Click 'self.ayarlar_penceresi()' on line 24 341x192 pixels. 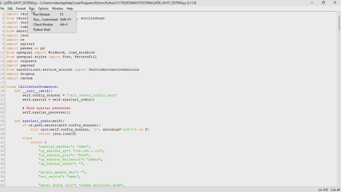coord(46,113)
